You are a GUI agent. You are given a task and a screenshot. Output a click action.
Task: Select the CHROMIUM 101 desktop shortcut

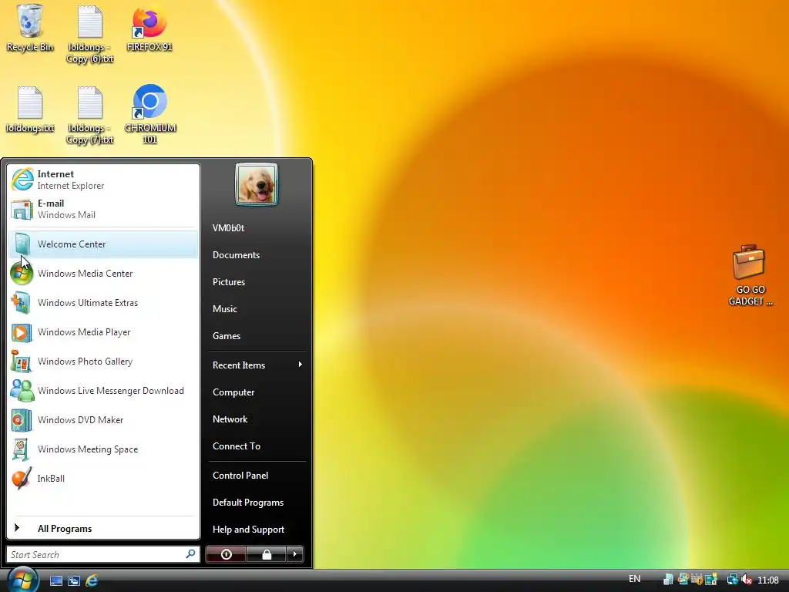[x=150, y=114]
